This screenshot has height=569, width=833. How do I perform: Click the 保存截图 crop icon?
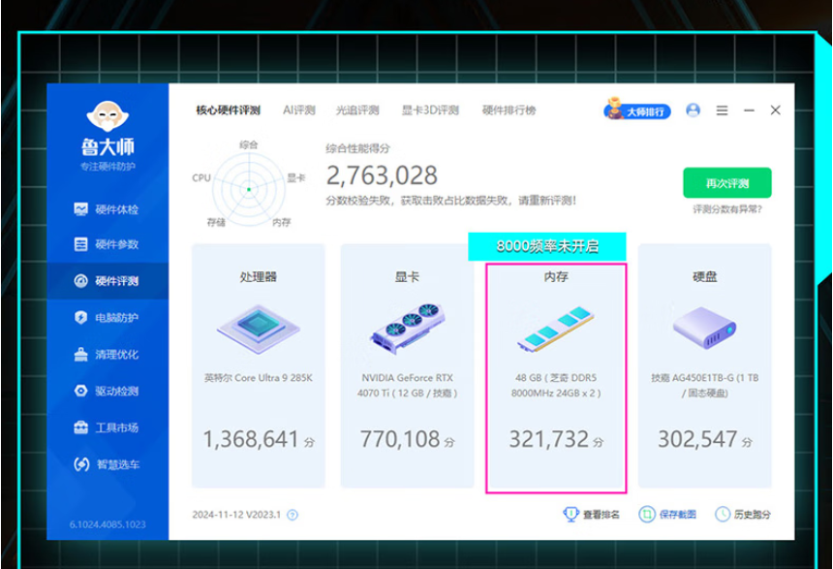(x=646, y=514)
